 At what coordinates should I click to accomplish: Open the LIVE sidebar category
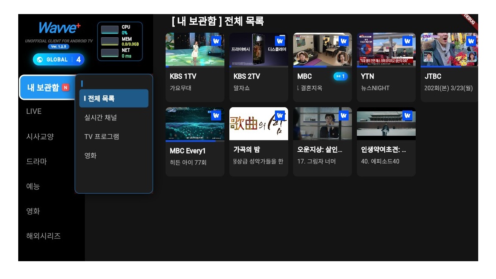(34, 111)
